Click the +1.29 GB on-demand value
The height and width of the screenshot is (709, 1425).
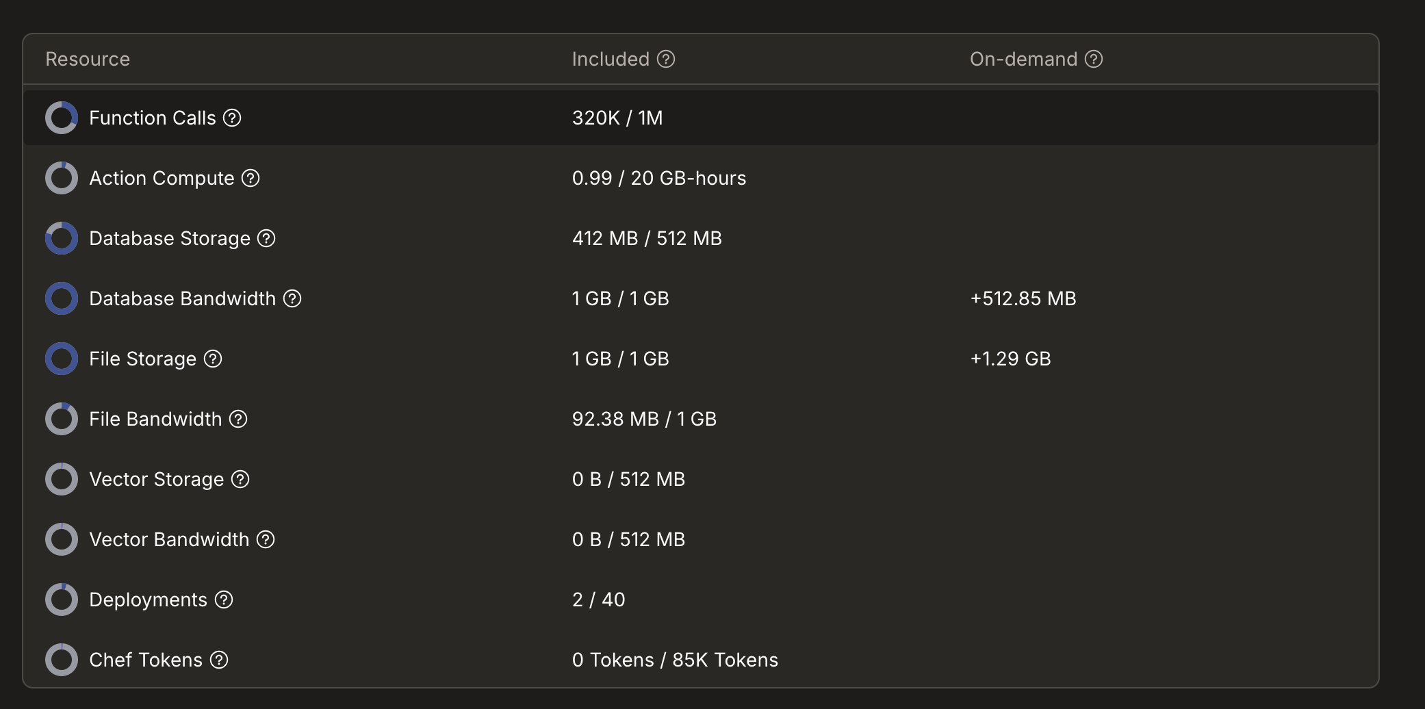1012,359
